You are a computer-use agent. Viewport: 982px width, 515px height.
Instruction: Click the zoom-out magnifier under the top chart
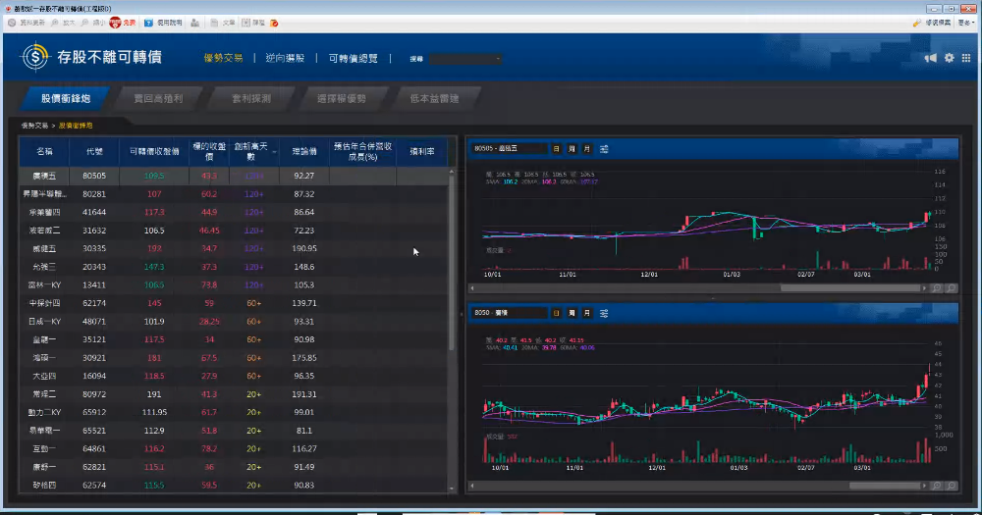(x=951, y=288)
